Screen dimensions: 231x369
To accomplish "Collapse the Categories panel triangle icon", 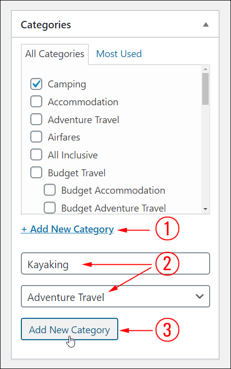I will coord(206,25).
